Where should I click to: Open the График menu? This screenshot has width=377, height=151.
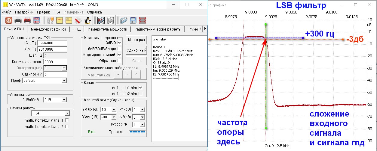(43, 12)
